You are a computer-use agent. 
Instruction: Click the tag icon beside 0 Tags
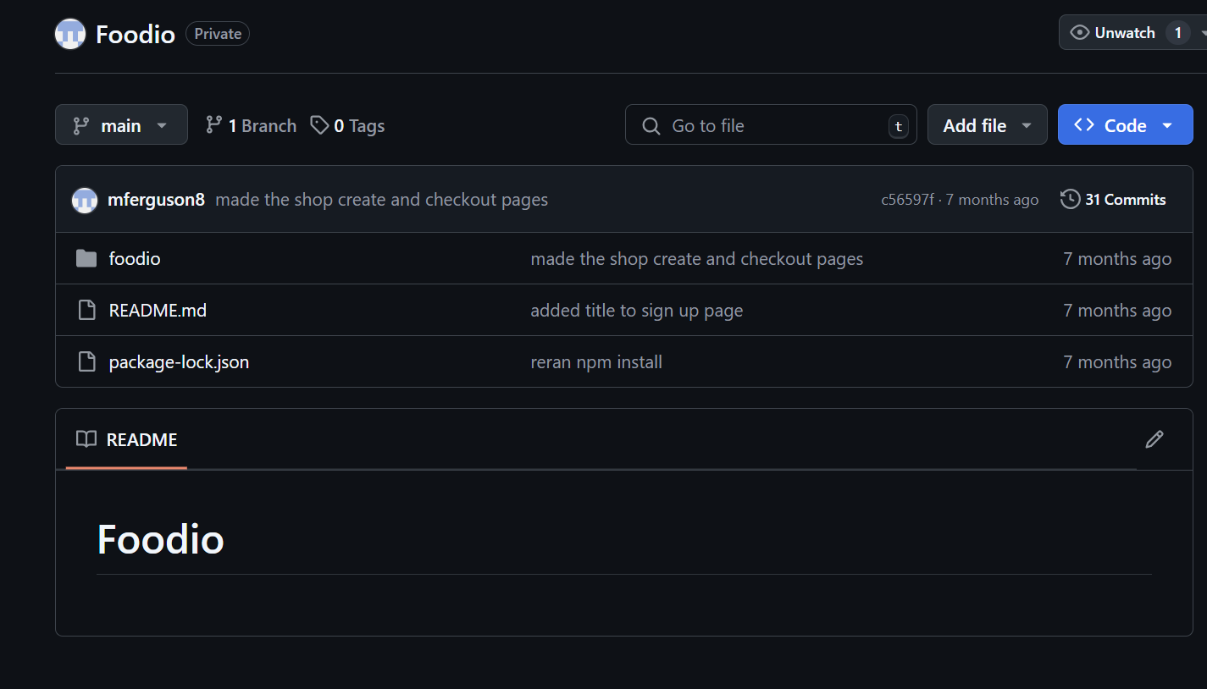(x=319, y=125)
